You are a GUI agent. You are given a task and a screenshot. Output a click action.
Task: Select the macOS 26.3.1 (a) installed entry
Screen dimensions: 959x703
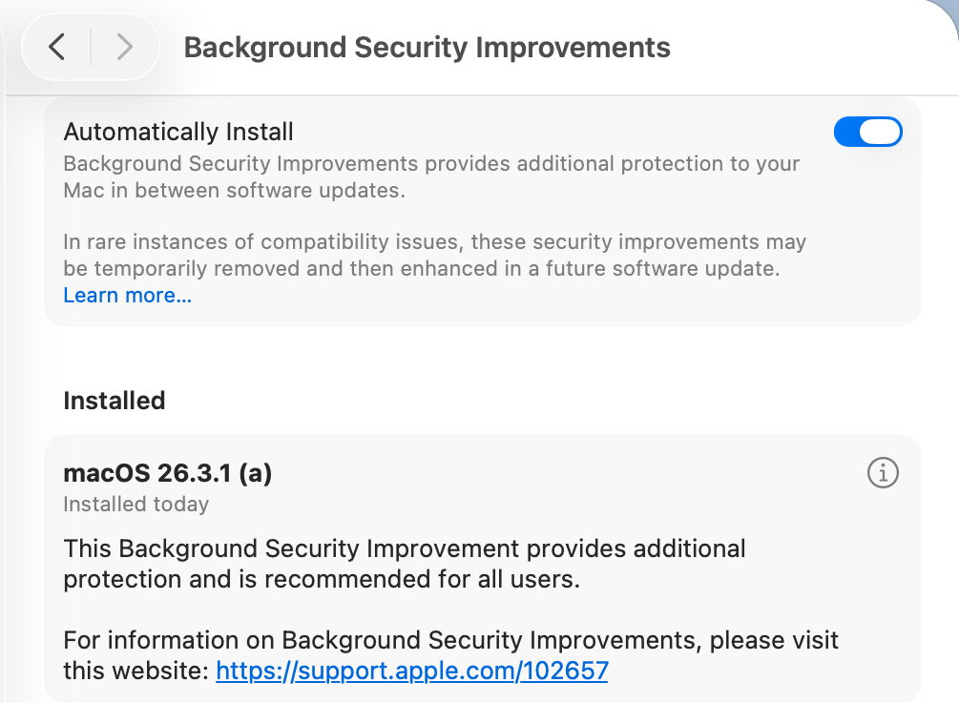168,472
